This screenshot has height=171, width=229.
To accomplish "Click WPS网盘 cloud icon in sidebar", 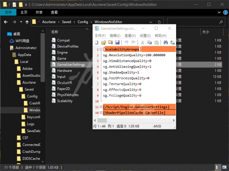I will pos(12,41).
